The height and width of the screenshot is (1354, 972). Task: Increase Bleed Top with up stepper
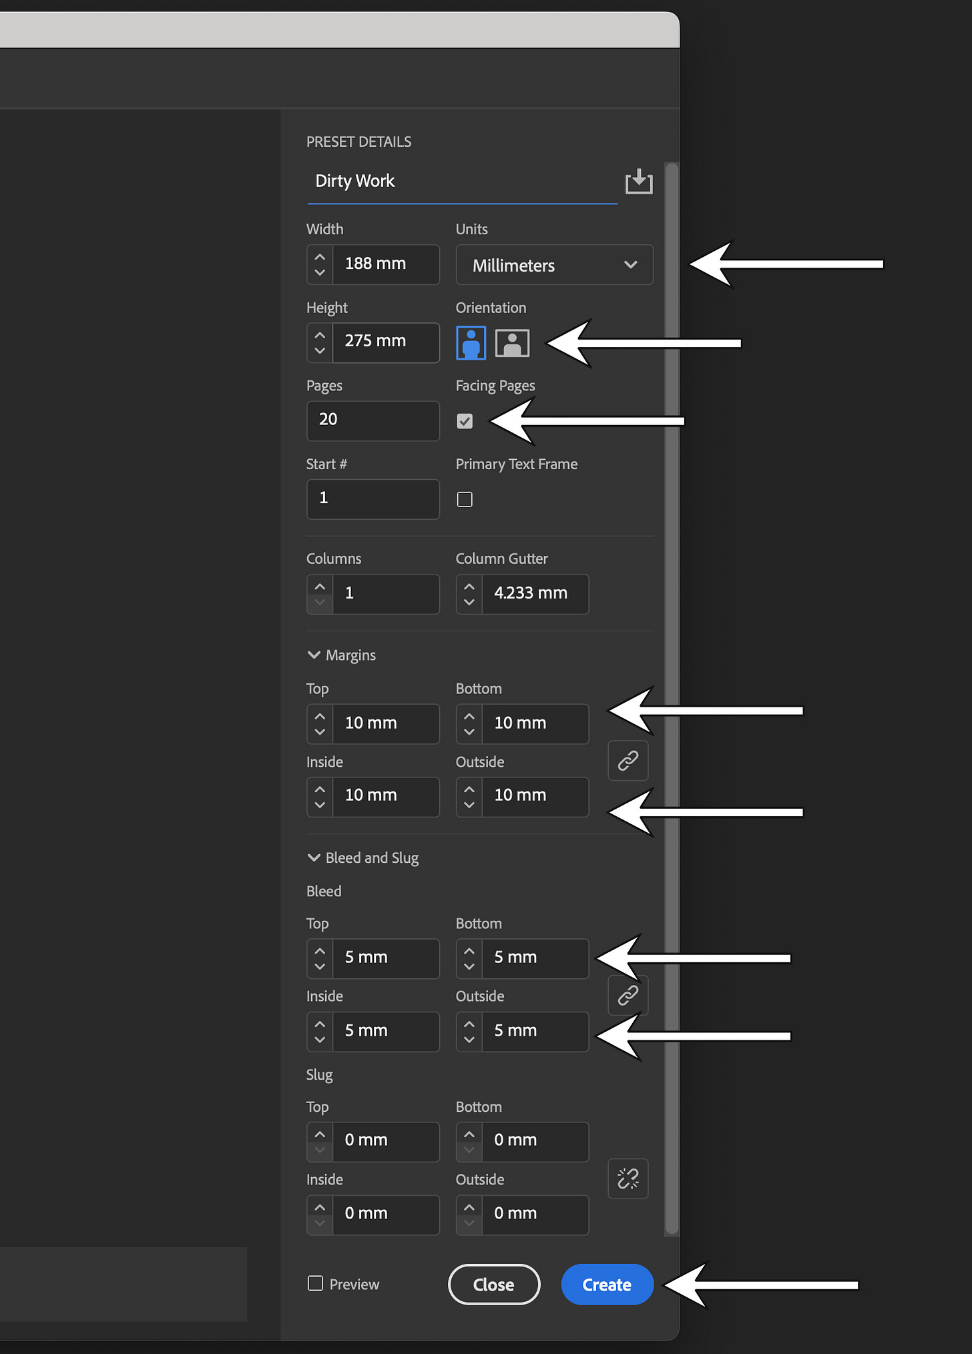tap(320, 951)
